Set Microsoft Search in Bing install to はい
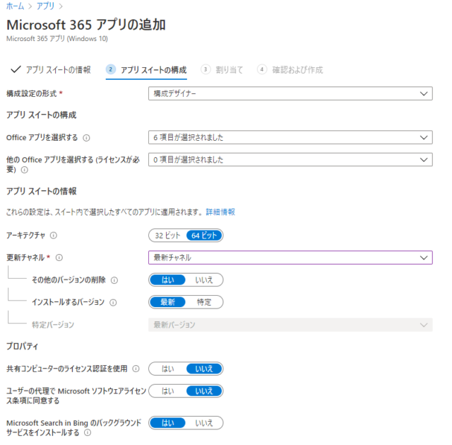452x445 pixels. (168, 423)
